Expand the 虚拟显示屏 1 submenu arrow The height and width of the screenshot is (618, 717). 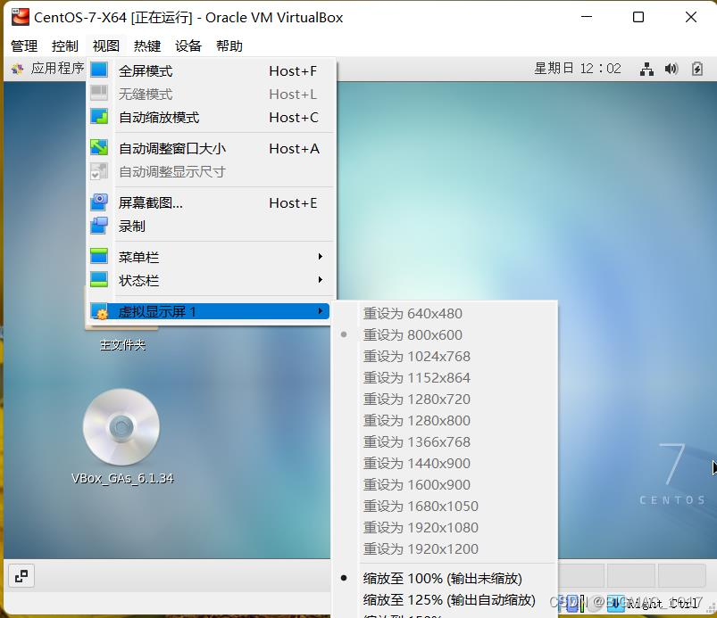320,311
